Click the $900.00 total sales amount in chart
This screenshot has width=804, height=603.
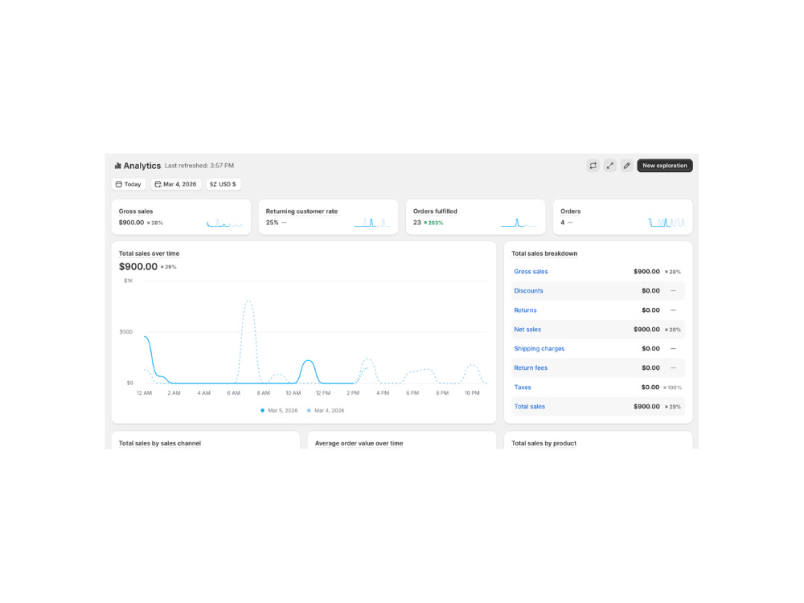(138, 267)
